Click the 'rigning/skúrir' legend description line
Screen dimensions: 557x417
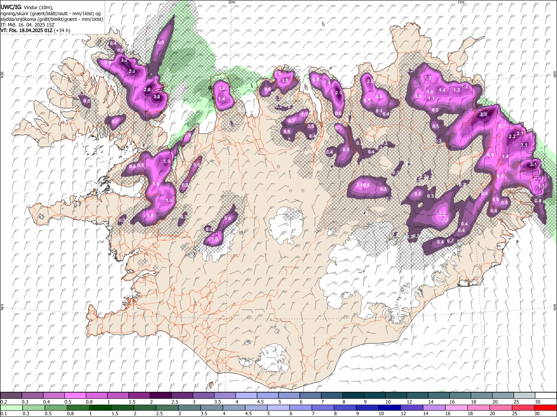[50, 13]
